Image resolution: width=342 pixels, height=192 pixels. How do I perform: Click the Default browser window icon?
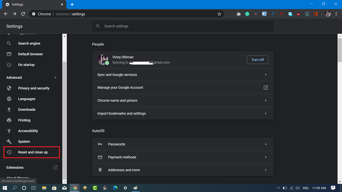point(9,54)
